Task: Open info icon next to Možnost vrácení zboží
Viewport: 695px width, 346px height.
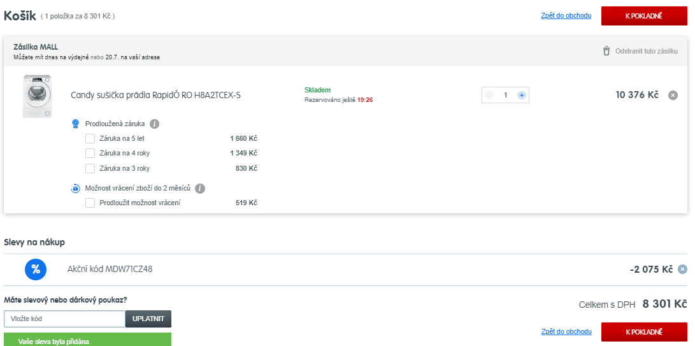Action: (x=200, y=189)
